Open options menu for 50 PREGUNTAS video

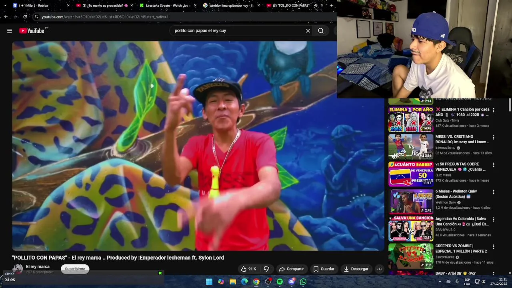[x=493, y=165]
